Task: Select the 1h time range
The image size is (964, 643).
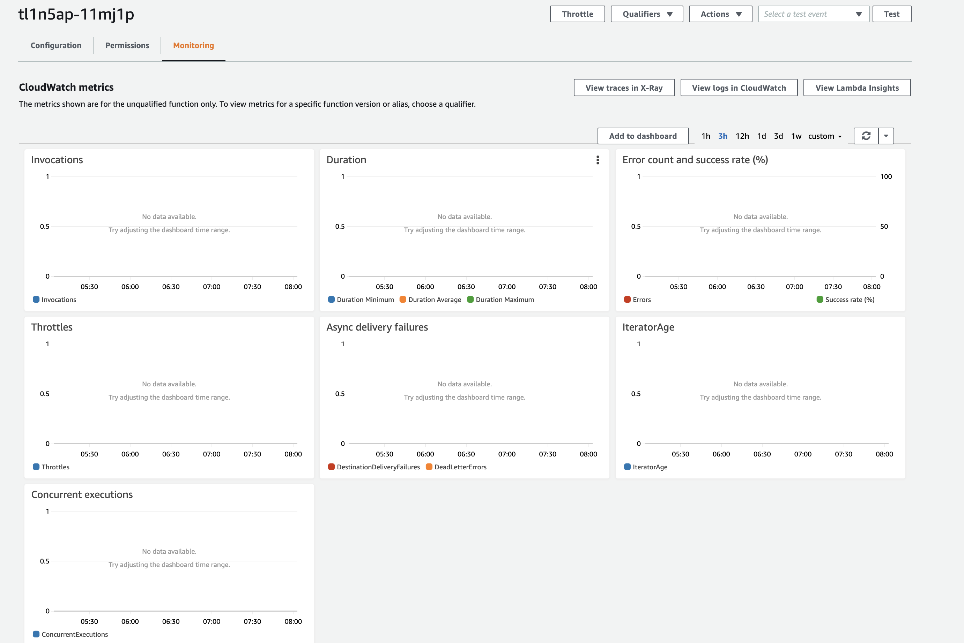Action: [706, 136]
